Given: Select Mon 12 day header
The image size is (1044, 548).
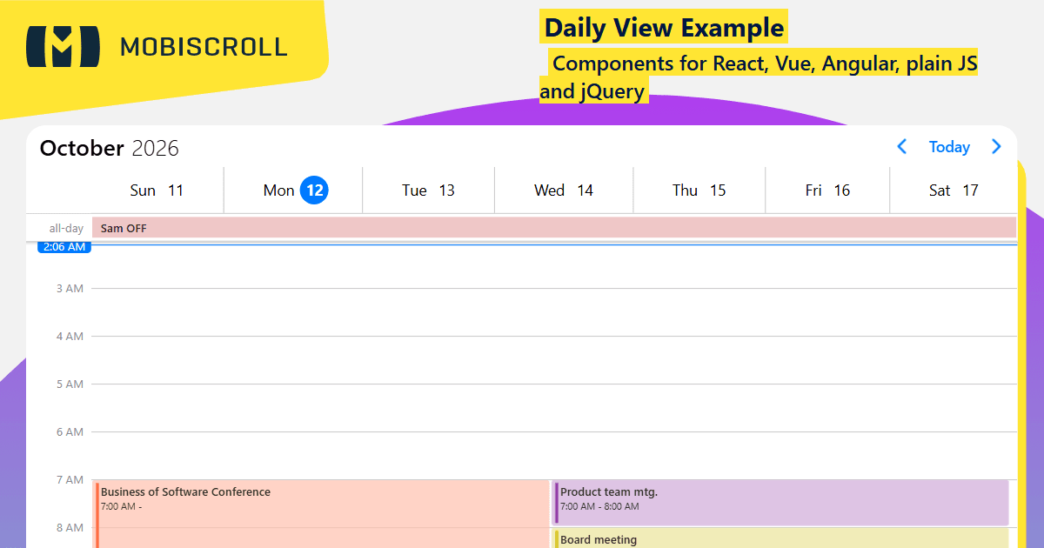Looking at the screenshot, I should pos(293,190).
